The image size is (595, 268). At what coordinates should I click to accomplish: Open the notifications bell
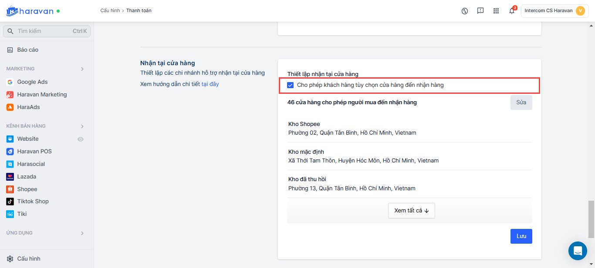(512, 11)
